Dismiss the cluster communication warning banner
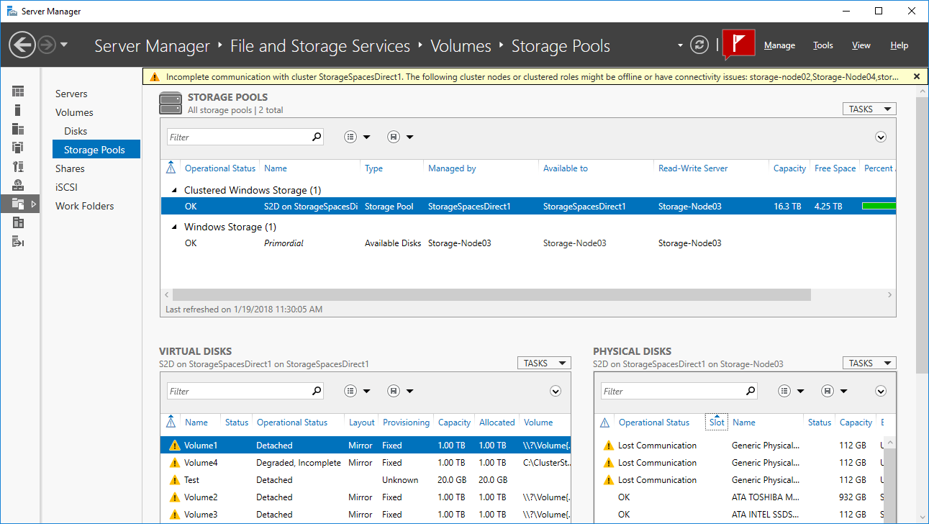Screen dimensions: 929x524 (x=917, y=76)
